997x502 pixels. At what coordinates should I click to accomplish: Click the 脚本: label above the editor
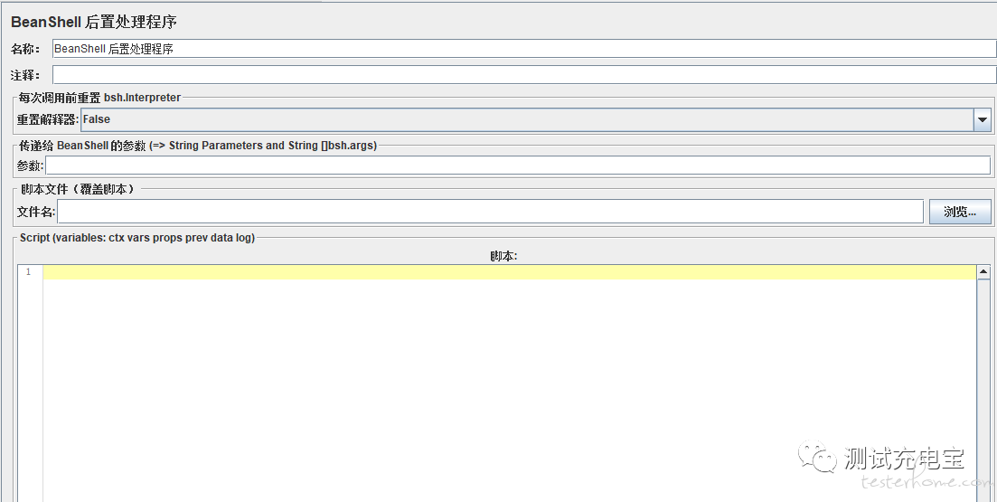503,256
